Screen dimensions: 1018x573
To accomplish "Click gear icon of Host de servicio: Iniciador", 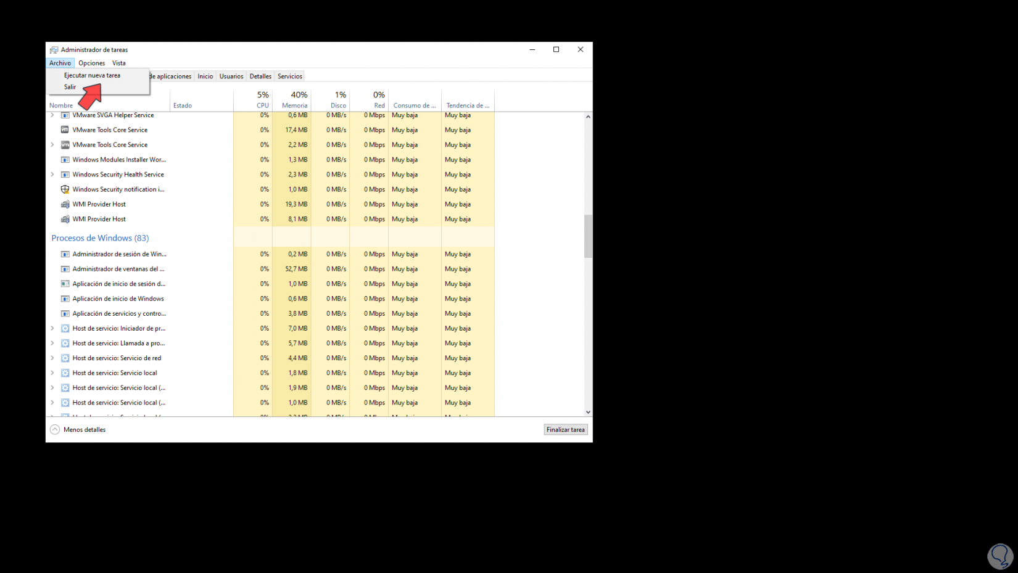I will click(65, 329).
